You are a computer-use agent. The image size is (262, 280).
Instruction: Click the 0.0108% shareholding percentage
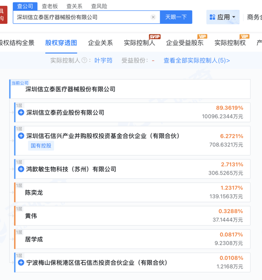coord(231,258)
